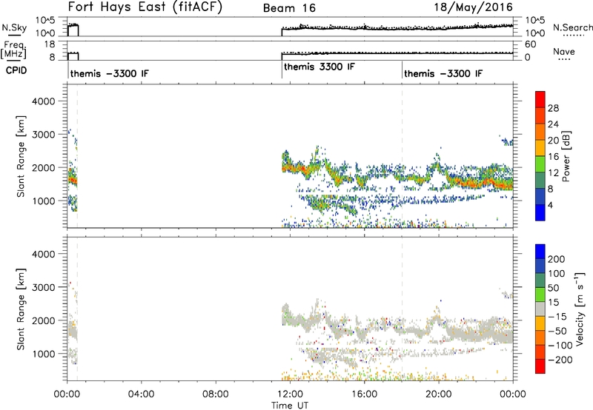Click the 'Freq. [MHz]' label
Screen dimensions: 593x410
pyautogui.click(x=14, y=50)
